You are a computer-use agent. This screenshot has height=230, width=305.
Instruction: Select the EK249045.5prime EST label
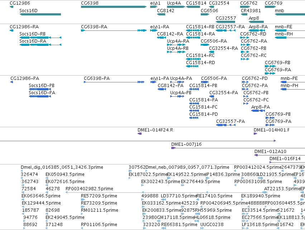point(65,217)
